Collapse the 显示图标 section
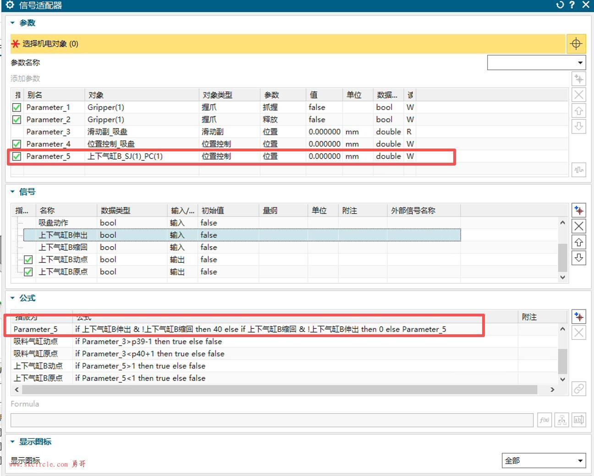Image resolution: width=594 pixels, height=476 pixels. (x=13, y=442)
